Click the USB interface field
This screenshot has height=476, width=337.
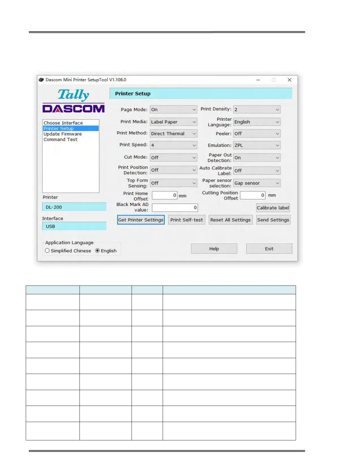pyautogui.click(x=74, y=226)
